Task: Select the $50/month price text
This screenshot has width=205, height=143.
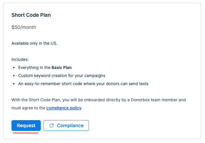Action: pyautogui.click(x=24, y=27)
